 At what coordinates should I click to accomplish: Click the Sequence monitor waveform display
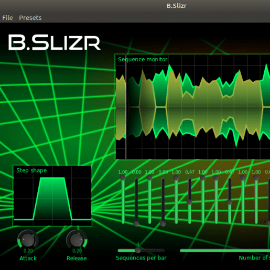[x=192, y=107]
